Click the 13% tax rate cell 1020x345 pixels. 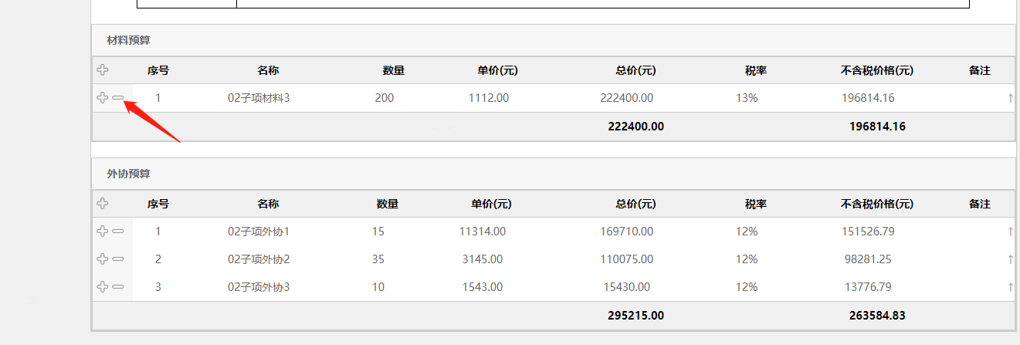click(x=747, y=98)
